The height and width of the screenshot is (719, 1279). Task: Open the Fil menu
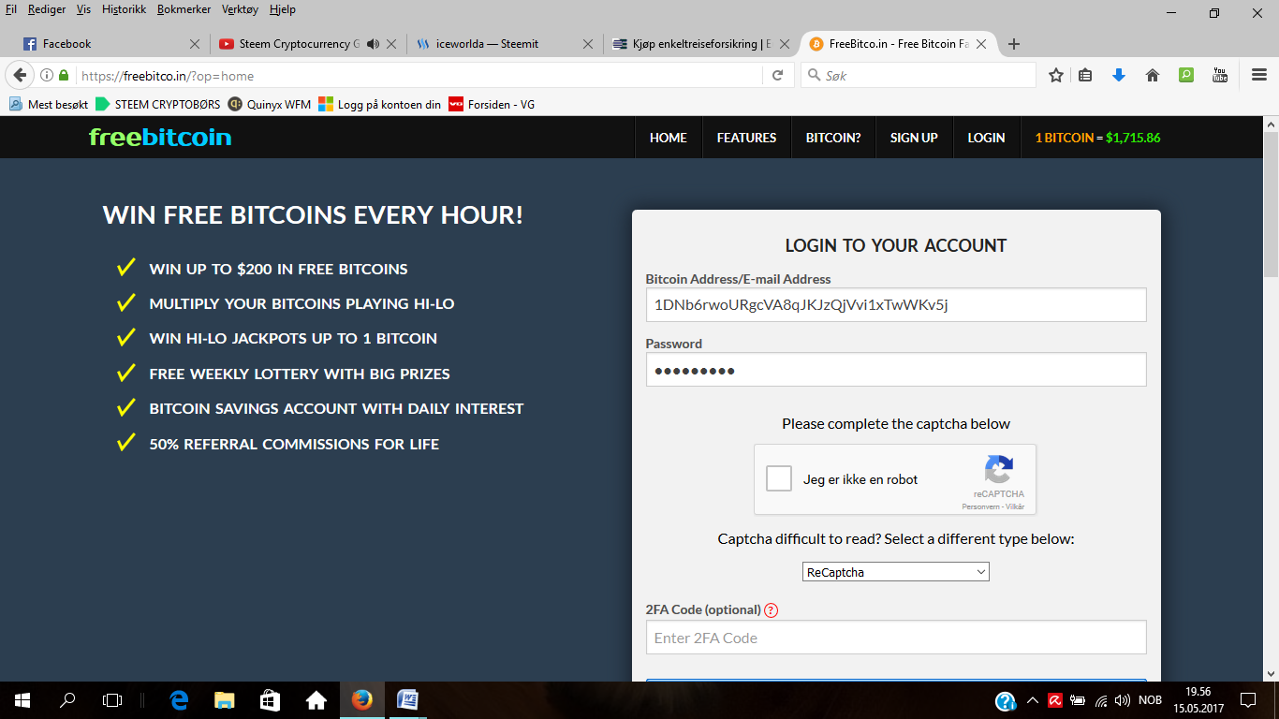(x=11, y=9)
